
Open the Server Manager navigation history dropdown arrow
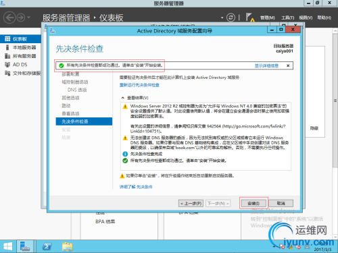28,18
